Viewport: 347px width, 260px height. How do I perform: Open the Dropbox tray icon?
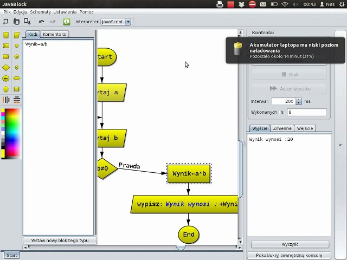[x=241, y=4]
